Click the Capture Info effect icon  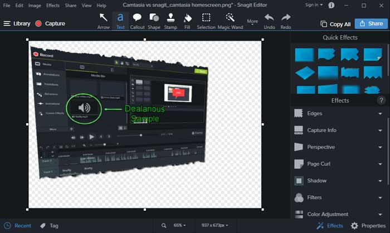[299, 130]
